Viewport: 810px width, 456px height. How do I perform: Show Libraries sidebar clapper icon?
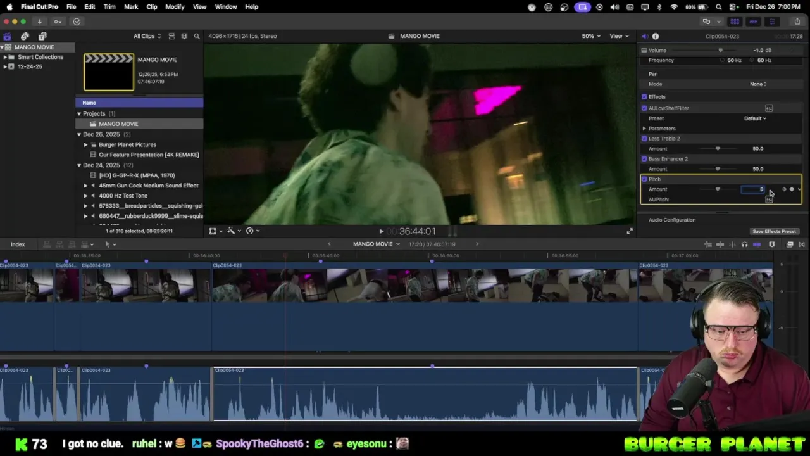7,36
